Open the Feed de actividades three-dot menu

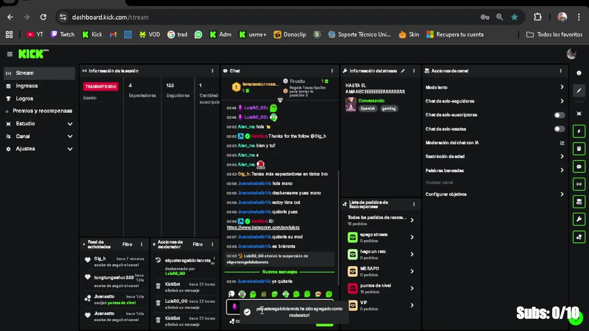141,245
